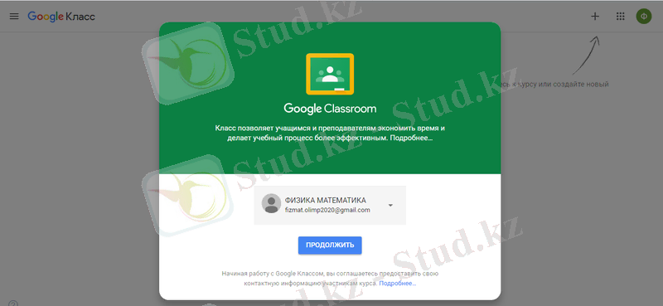The image size is (663, 306).
Task: Click the plus icon to add course
Action: click(595, 17)
